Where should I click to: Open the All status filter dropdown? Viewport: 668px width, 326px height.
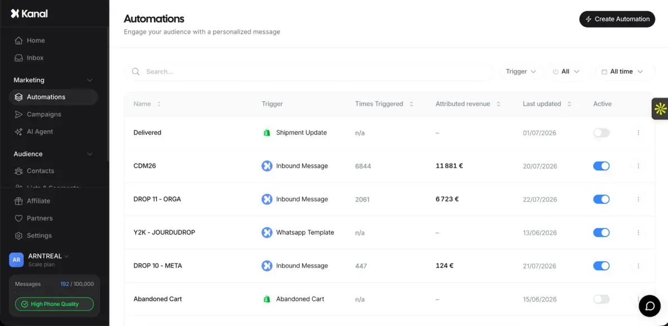(566, 71)
